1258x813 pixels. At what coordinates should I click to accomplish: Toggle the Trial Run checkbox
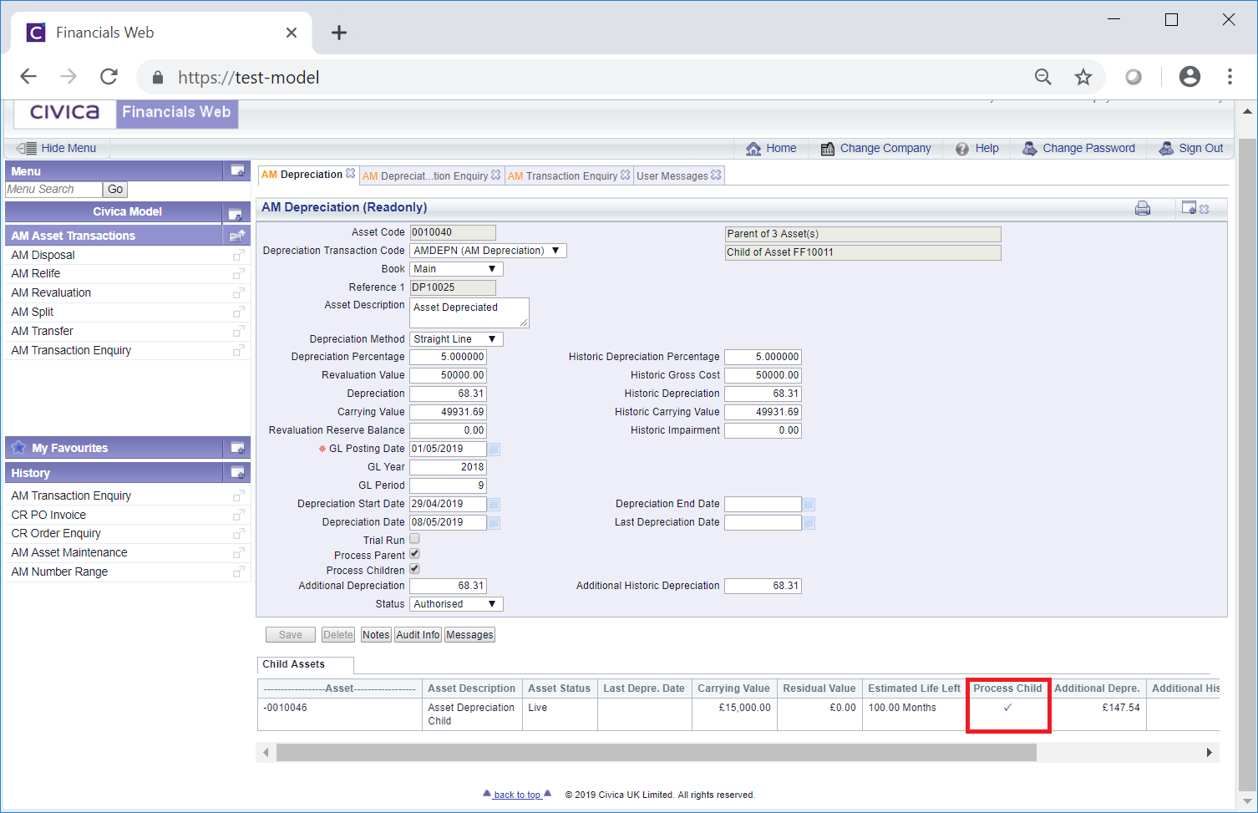(414, 539)
